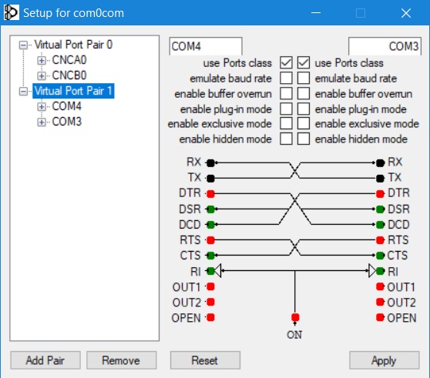Click the right DSR green pin
Screen dimensions: 430x378
coord(380,209)
